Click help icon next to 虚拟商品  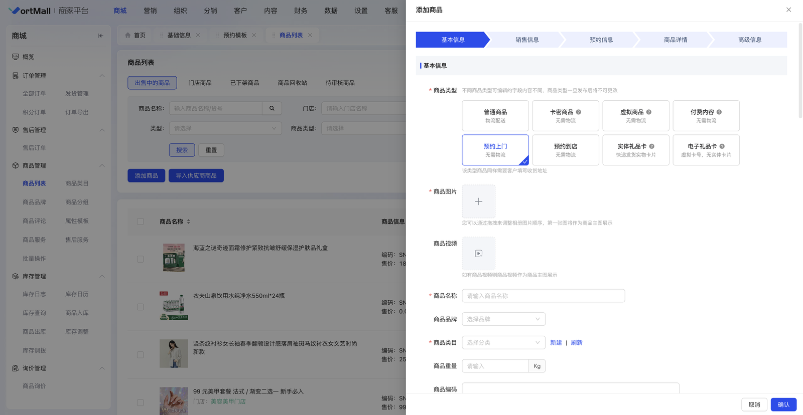649,112
